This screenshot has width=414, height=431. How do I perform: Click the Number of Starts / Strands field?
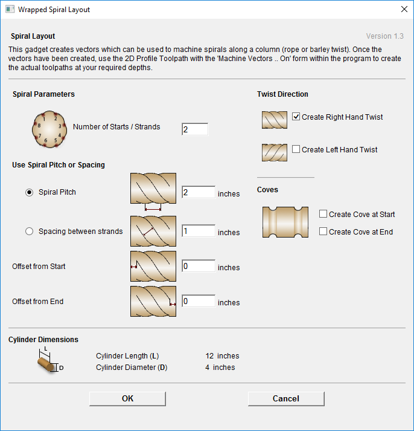195,129
